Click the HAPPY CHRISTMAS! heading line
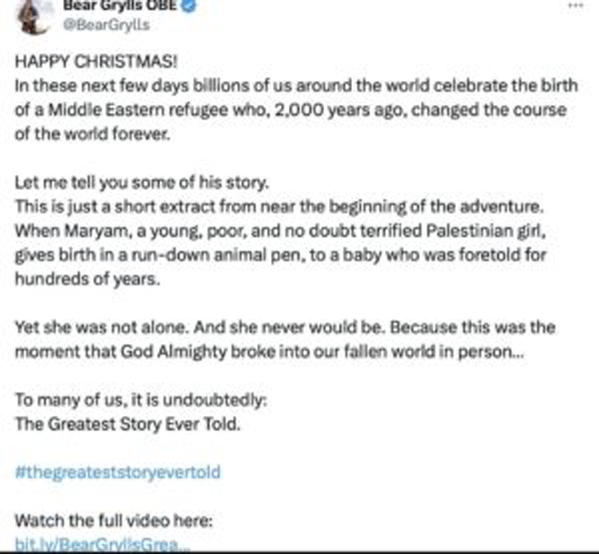 point(97,63)
